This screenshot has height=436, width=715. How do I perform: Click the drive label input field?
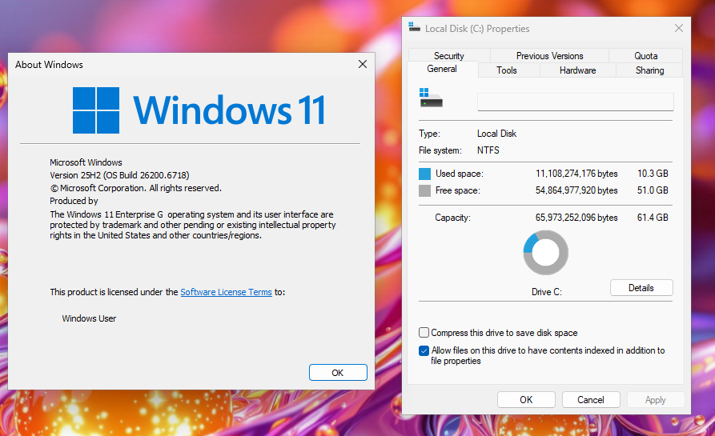[x=576, y=102]
